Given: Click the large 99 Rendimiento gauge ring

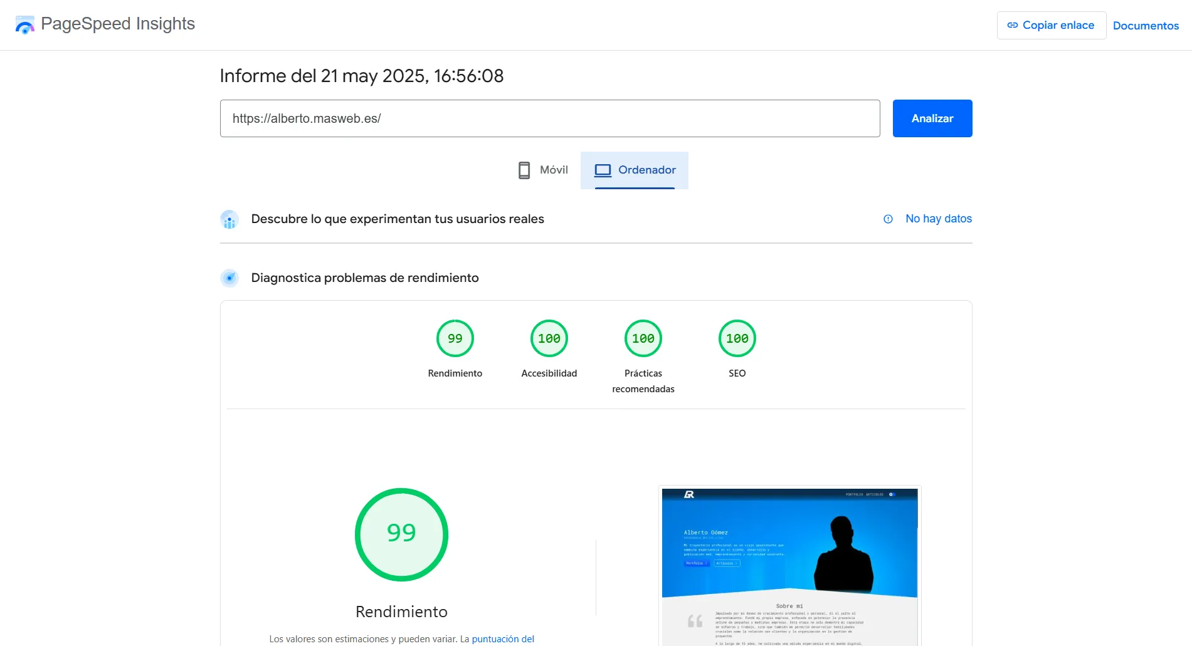Looking at the screenshot, I should [401, 534].
